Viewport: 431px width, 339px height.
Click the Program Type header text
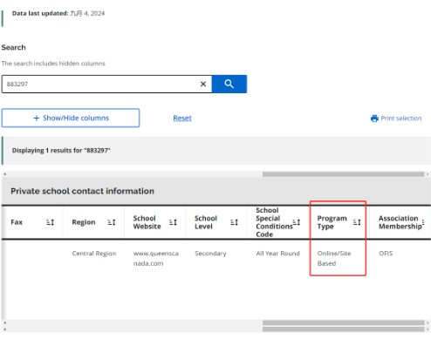pyautogui.click(x=332, y=222)
